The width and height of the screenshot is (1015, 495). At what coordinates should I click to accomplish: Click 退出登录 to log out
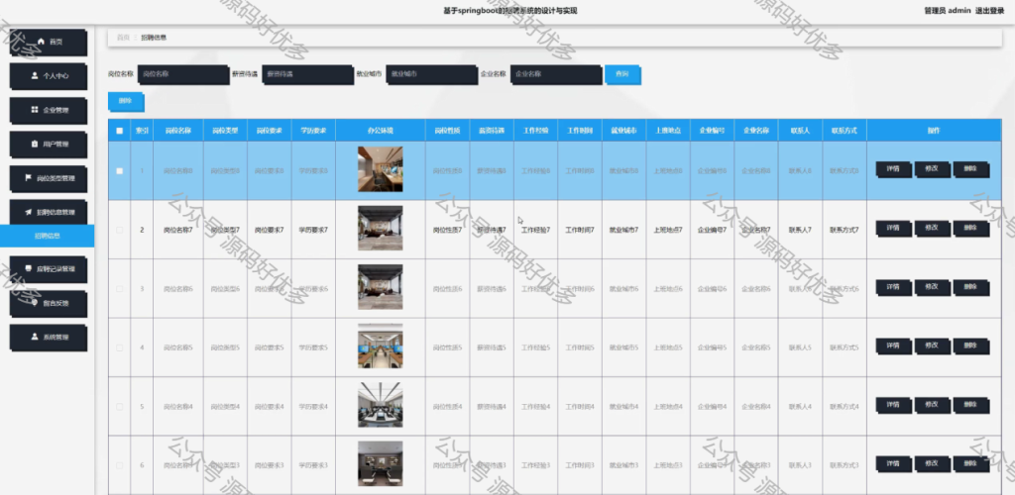click(990, 10)
